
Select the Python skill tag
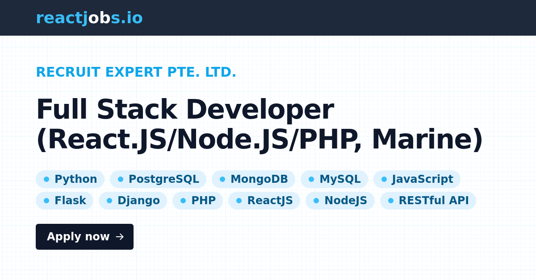(70, 179)
